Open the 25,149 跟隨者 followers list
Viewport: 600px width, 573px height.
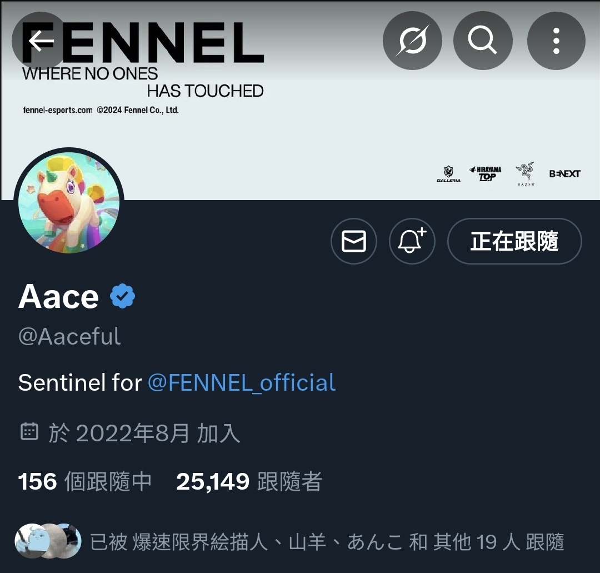click(x=249, y=481)
